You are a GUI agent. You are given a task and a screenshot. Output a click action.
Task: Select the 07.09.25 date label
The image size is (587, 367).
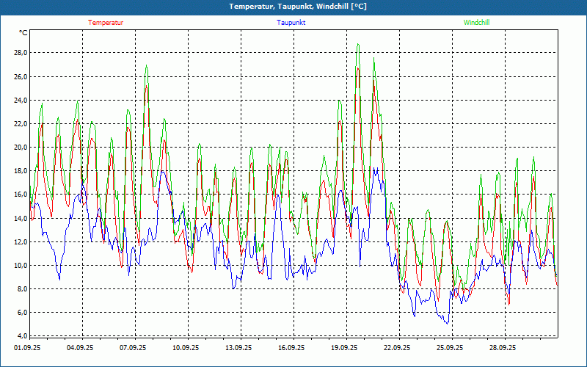[133, 348]
